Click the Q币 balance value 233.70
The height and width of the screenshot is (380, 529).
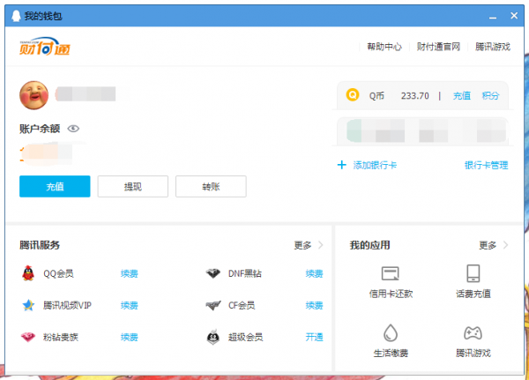415,96
